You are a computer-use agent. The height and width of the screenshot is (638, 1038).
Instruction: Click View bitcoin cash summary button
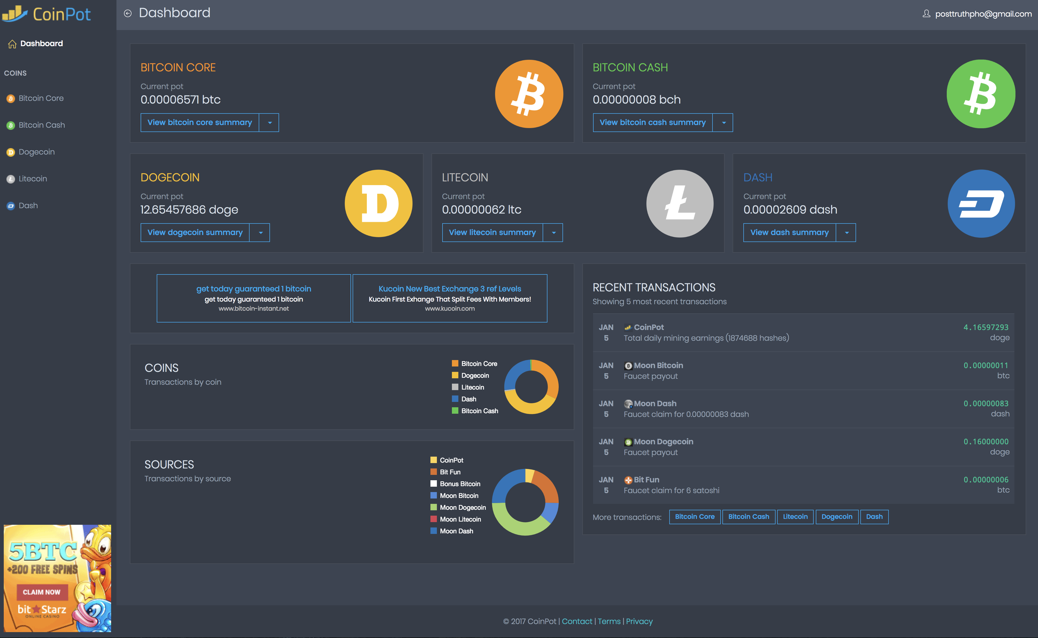[x=652, y=123]
